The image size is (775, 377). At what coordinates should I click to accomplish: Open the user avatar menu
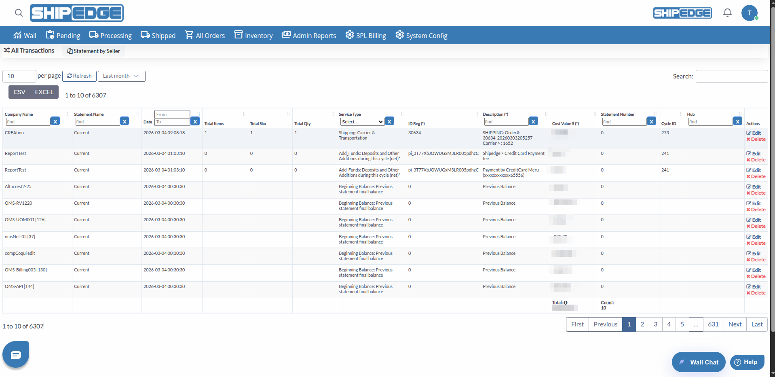pyautogui.click(x=750, y=13)
